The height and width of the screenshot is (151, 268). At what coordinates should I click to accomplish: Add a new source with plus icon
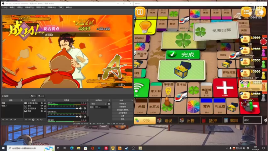point(26,120)
